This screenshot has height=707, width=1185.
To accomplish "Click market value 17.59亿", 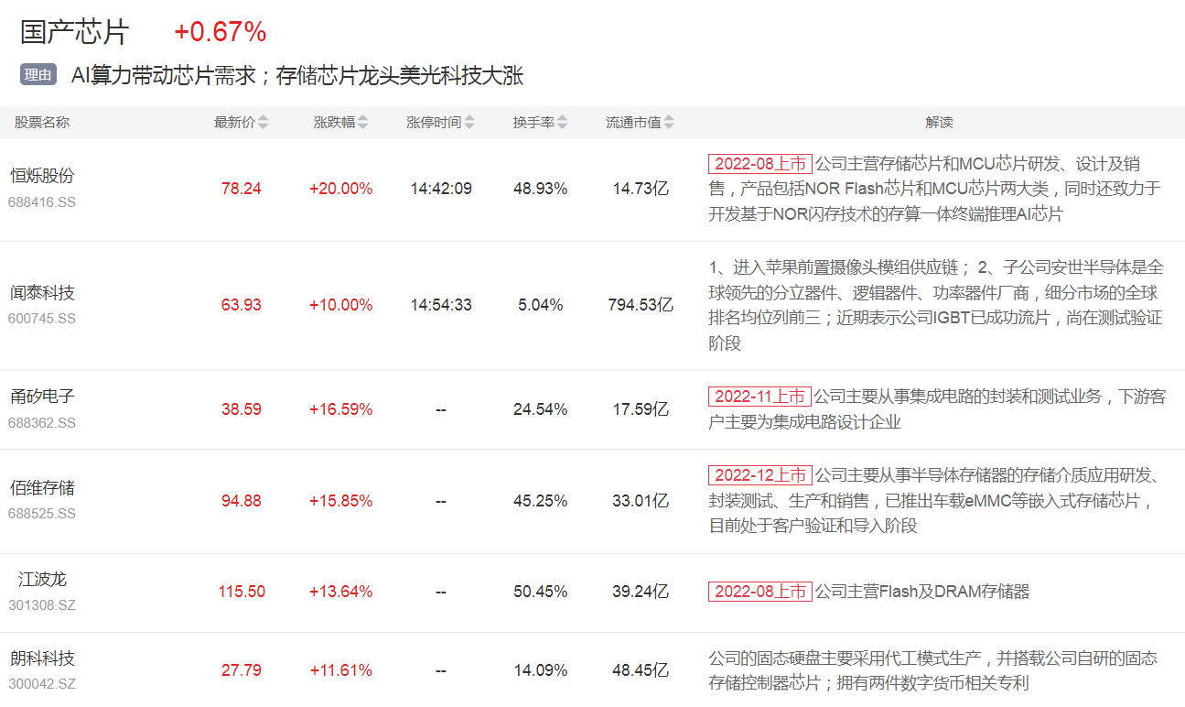I will [x=641, y=409].
